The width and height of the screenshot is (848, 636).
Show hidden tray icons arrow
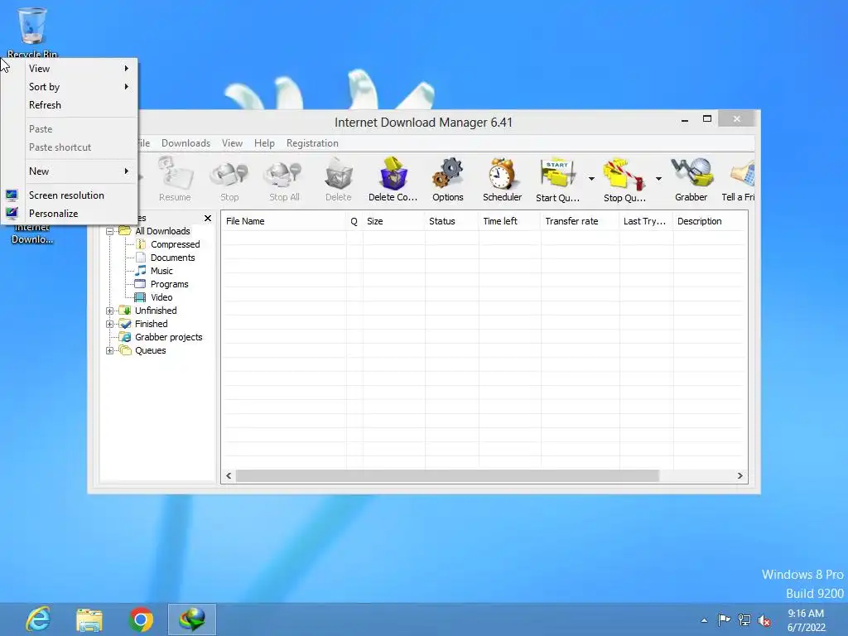(x=704, y=620)
